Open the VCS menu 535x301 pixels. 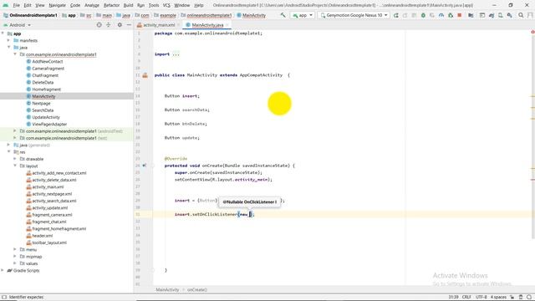pyautogui.click(x=166, y=6)
